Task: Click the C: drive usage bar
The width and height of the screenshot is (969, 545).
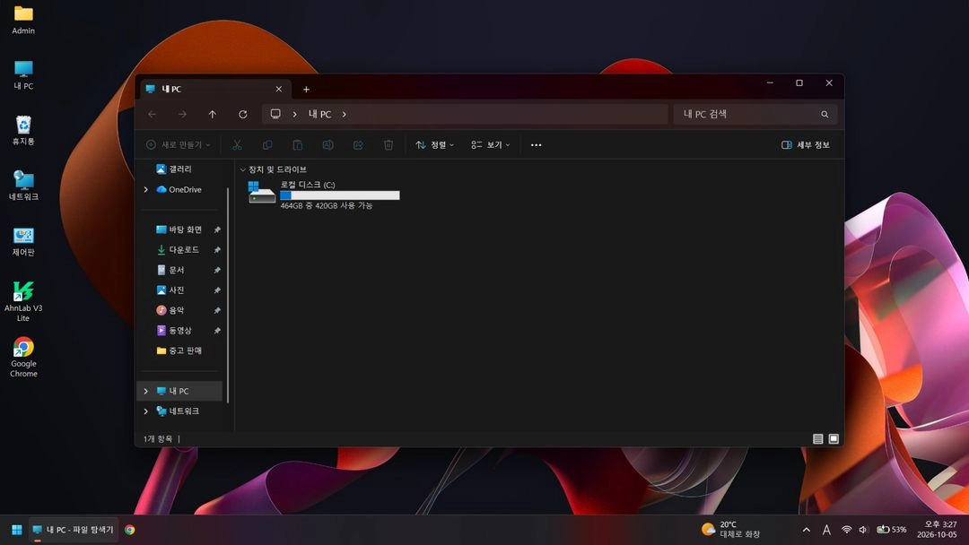Action: click(340, 195)
